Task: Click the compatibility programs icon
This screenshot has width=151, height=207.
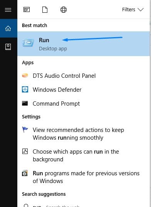Action: click(25, 173)
